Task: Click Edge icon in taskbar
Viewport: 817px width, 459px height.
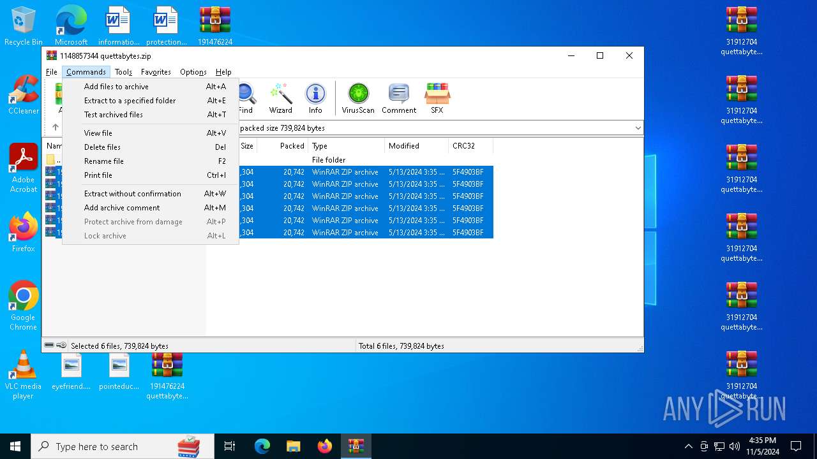Action: (262, 446)
